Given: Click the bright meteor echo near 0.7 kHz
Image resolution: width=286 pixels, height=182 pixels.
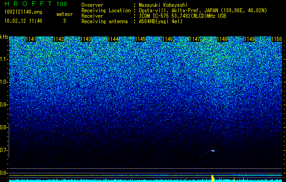Looking at the screenshot, I should [x=213, y=151].
